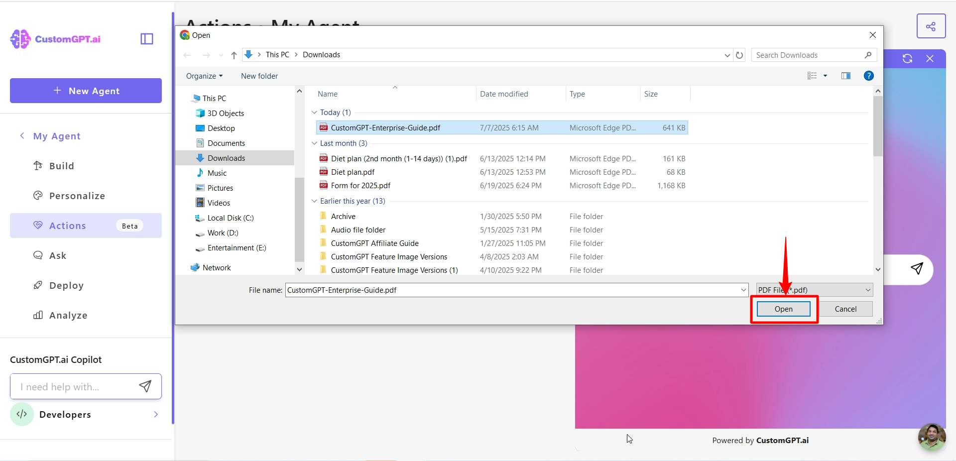Open the dialog Help button
Screen dimensions: 956x461
coord(869,76)
